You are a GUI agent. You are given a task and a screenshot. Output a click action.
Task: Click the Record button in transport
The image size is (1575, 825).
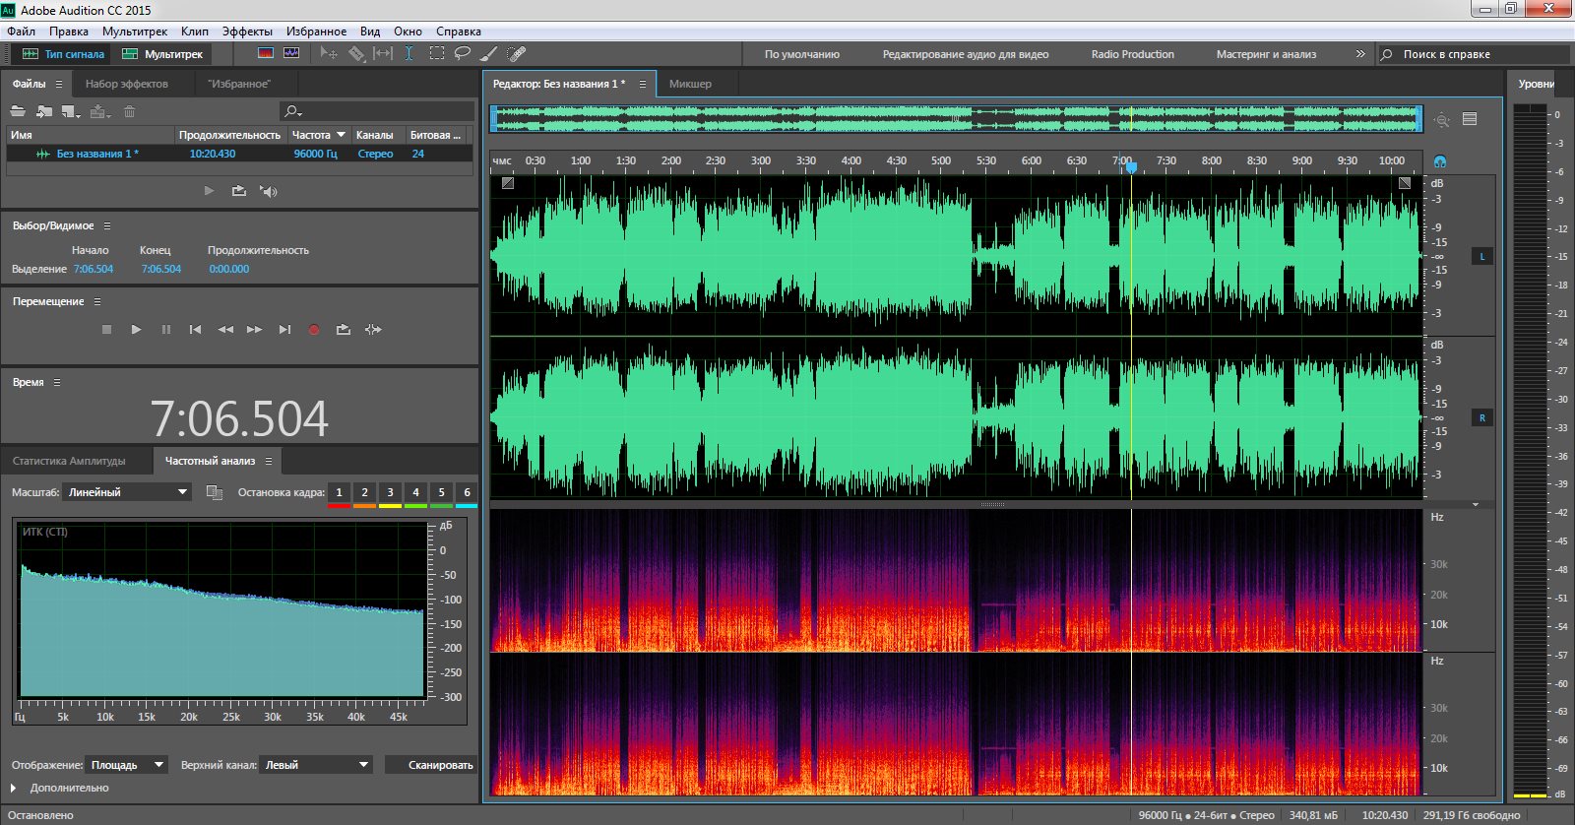pos(314,330)
